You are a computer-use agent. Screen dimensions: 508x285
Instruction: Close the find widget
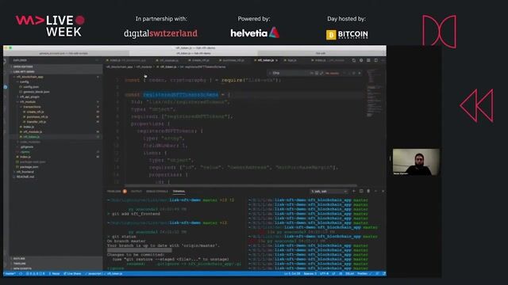coord(360,74)
